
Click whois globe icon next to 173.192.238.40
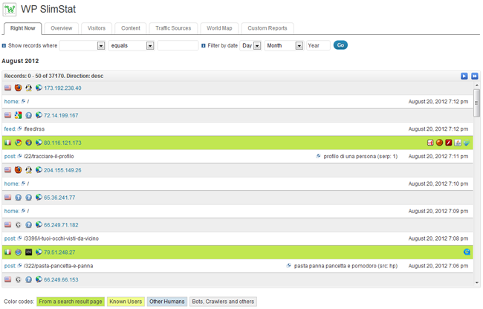pos(39,88)
